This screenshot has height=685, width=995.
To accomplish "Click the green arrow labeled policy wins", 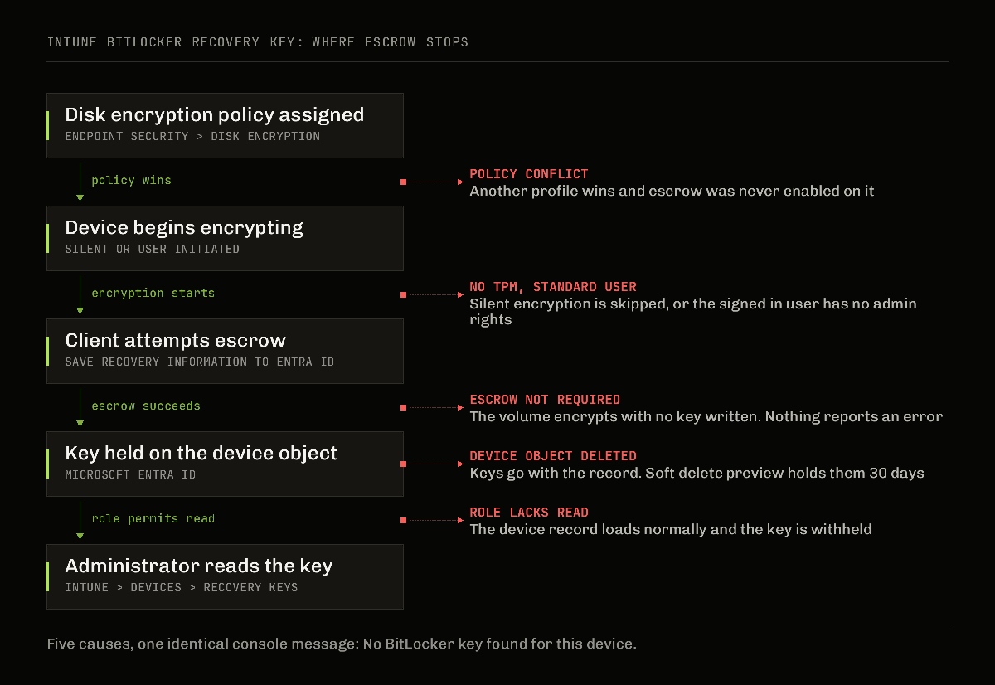I will point(80,182).
